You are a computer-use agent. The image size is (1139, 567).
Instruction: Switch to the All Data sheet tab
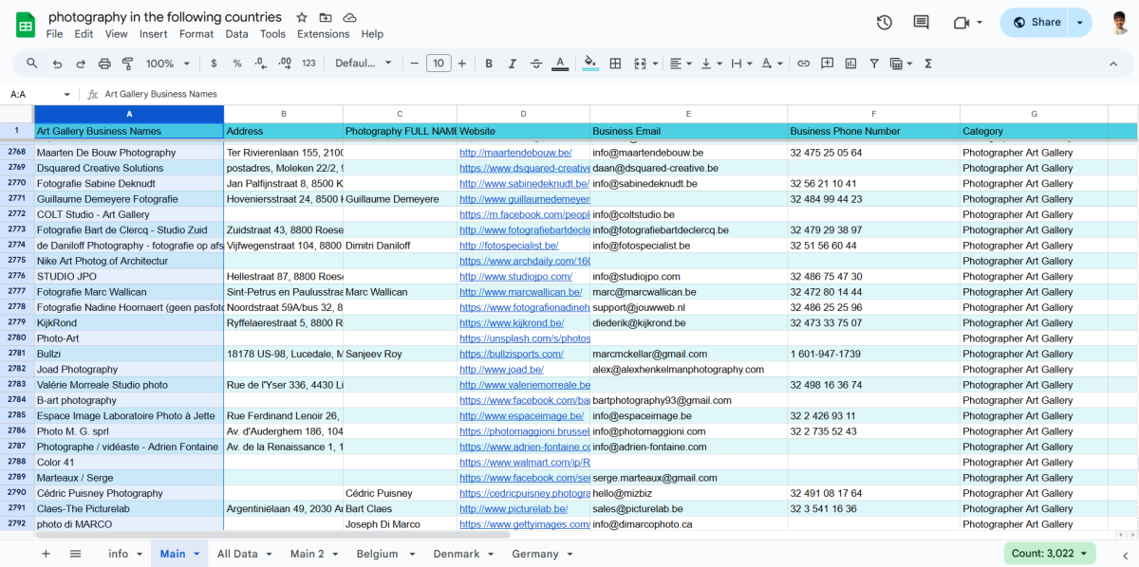coord(244,554)
